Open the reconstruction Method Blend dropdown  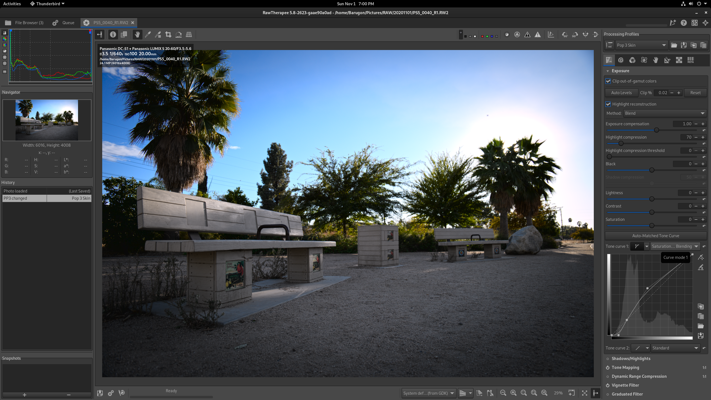tap(665, 113)
